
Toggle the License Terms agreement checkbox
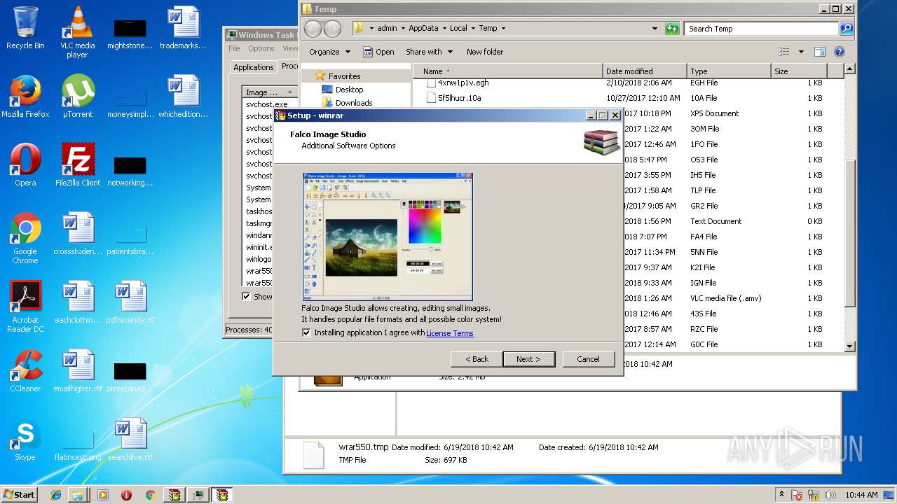306,333
